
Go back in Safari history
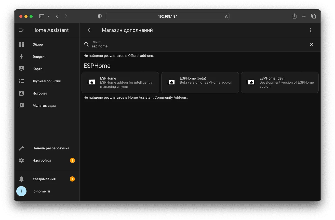point(57,16)
